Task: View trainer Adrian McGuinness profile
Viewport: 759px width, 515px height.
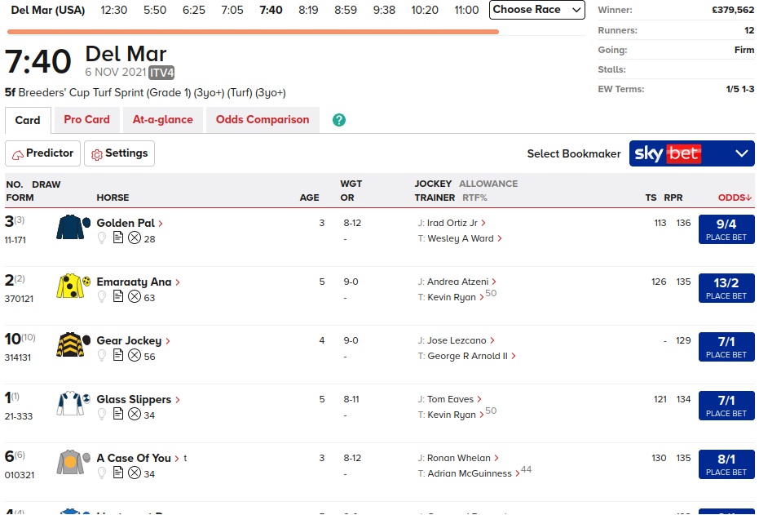Action: (473, 473)
